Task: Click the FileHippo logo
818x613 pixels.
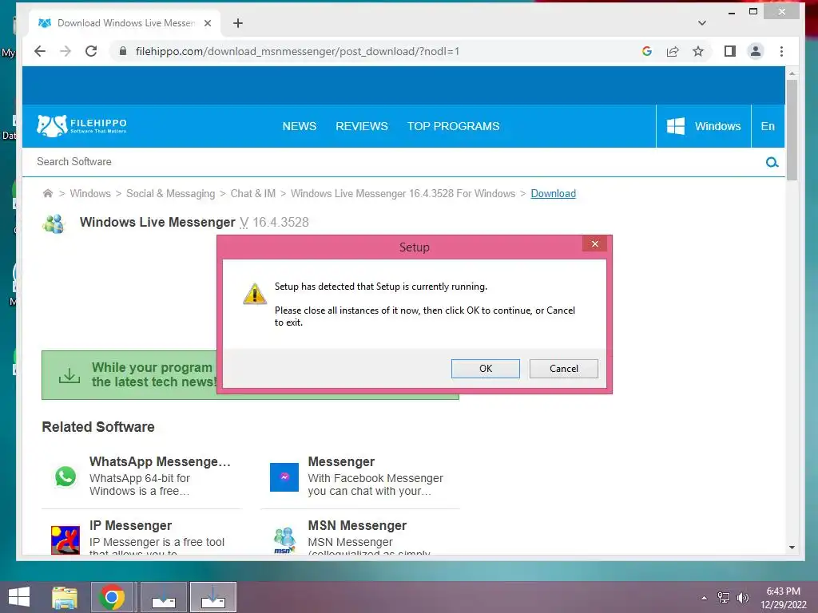Action: tap(82, 125)
